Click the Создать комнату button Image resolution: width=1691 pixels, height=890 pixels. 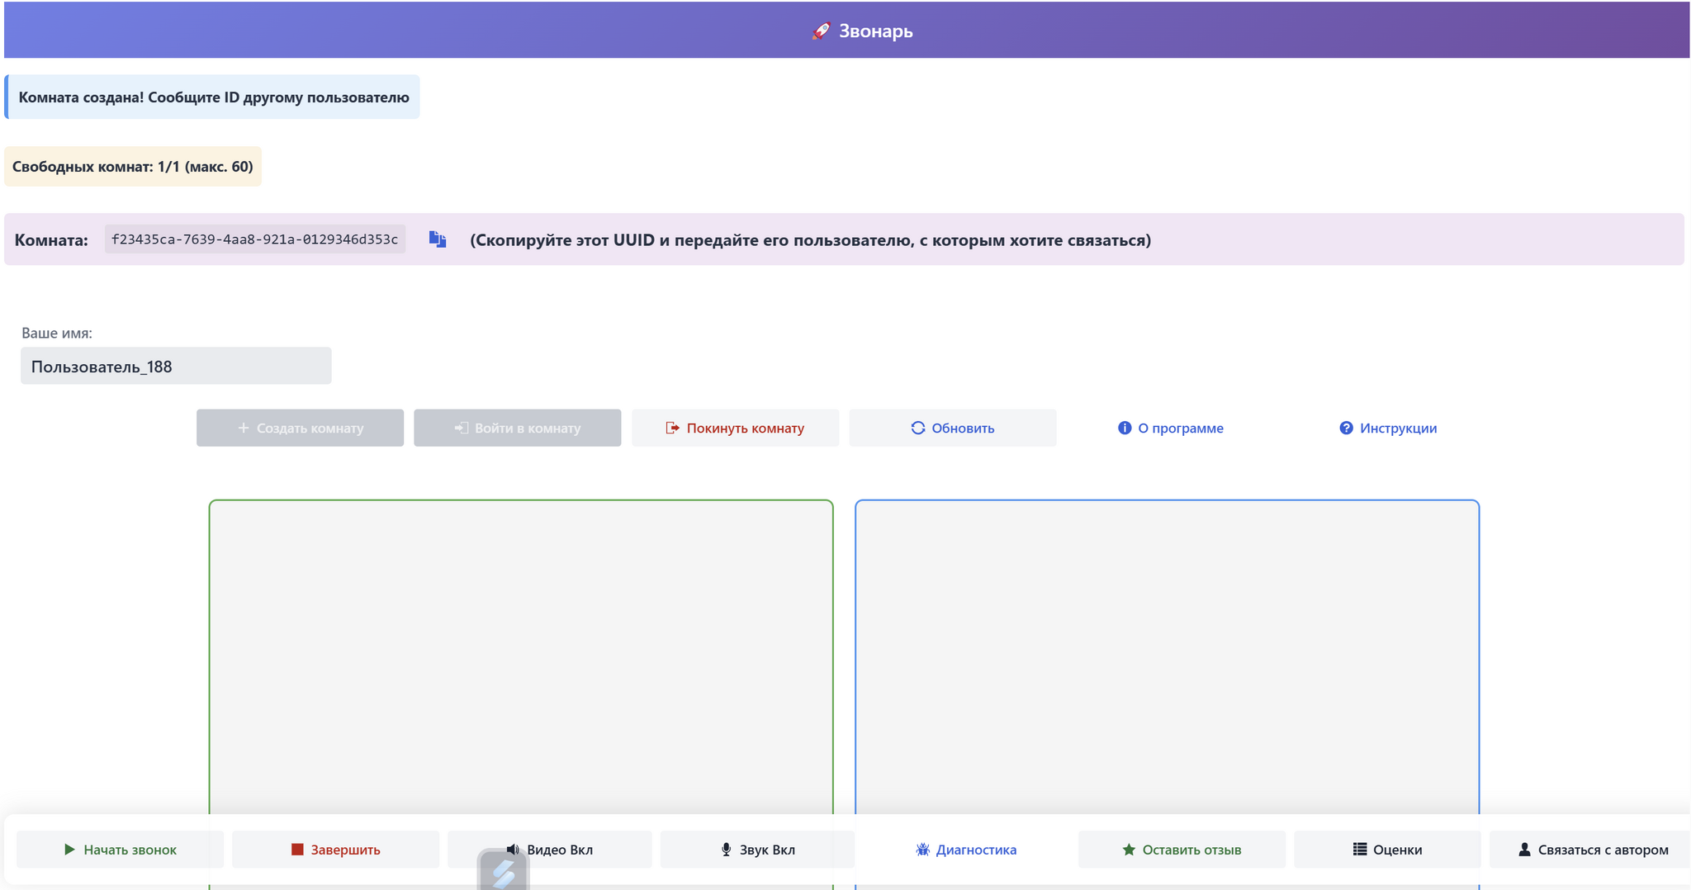click(300, 428)
